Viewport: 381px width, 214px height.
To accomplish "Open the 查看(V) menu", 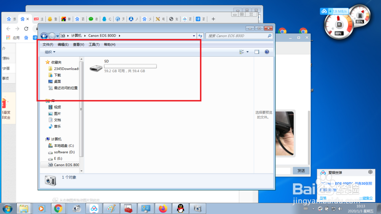I will tap(78, 45).
